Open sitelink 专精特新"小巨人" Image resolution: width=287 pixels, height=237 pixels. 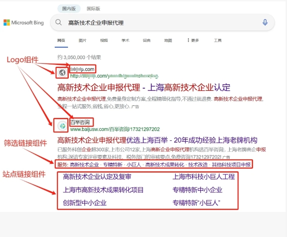click(x=196, y=203)
